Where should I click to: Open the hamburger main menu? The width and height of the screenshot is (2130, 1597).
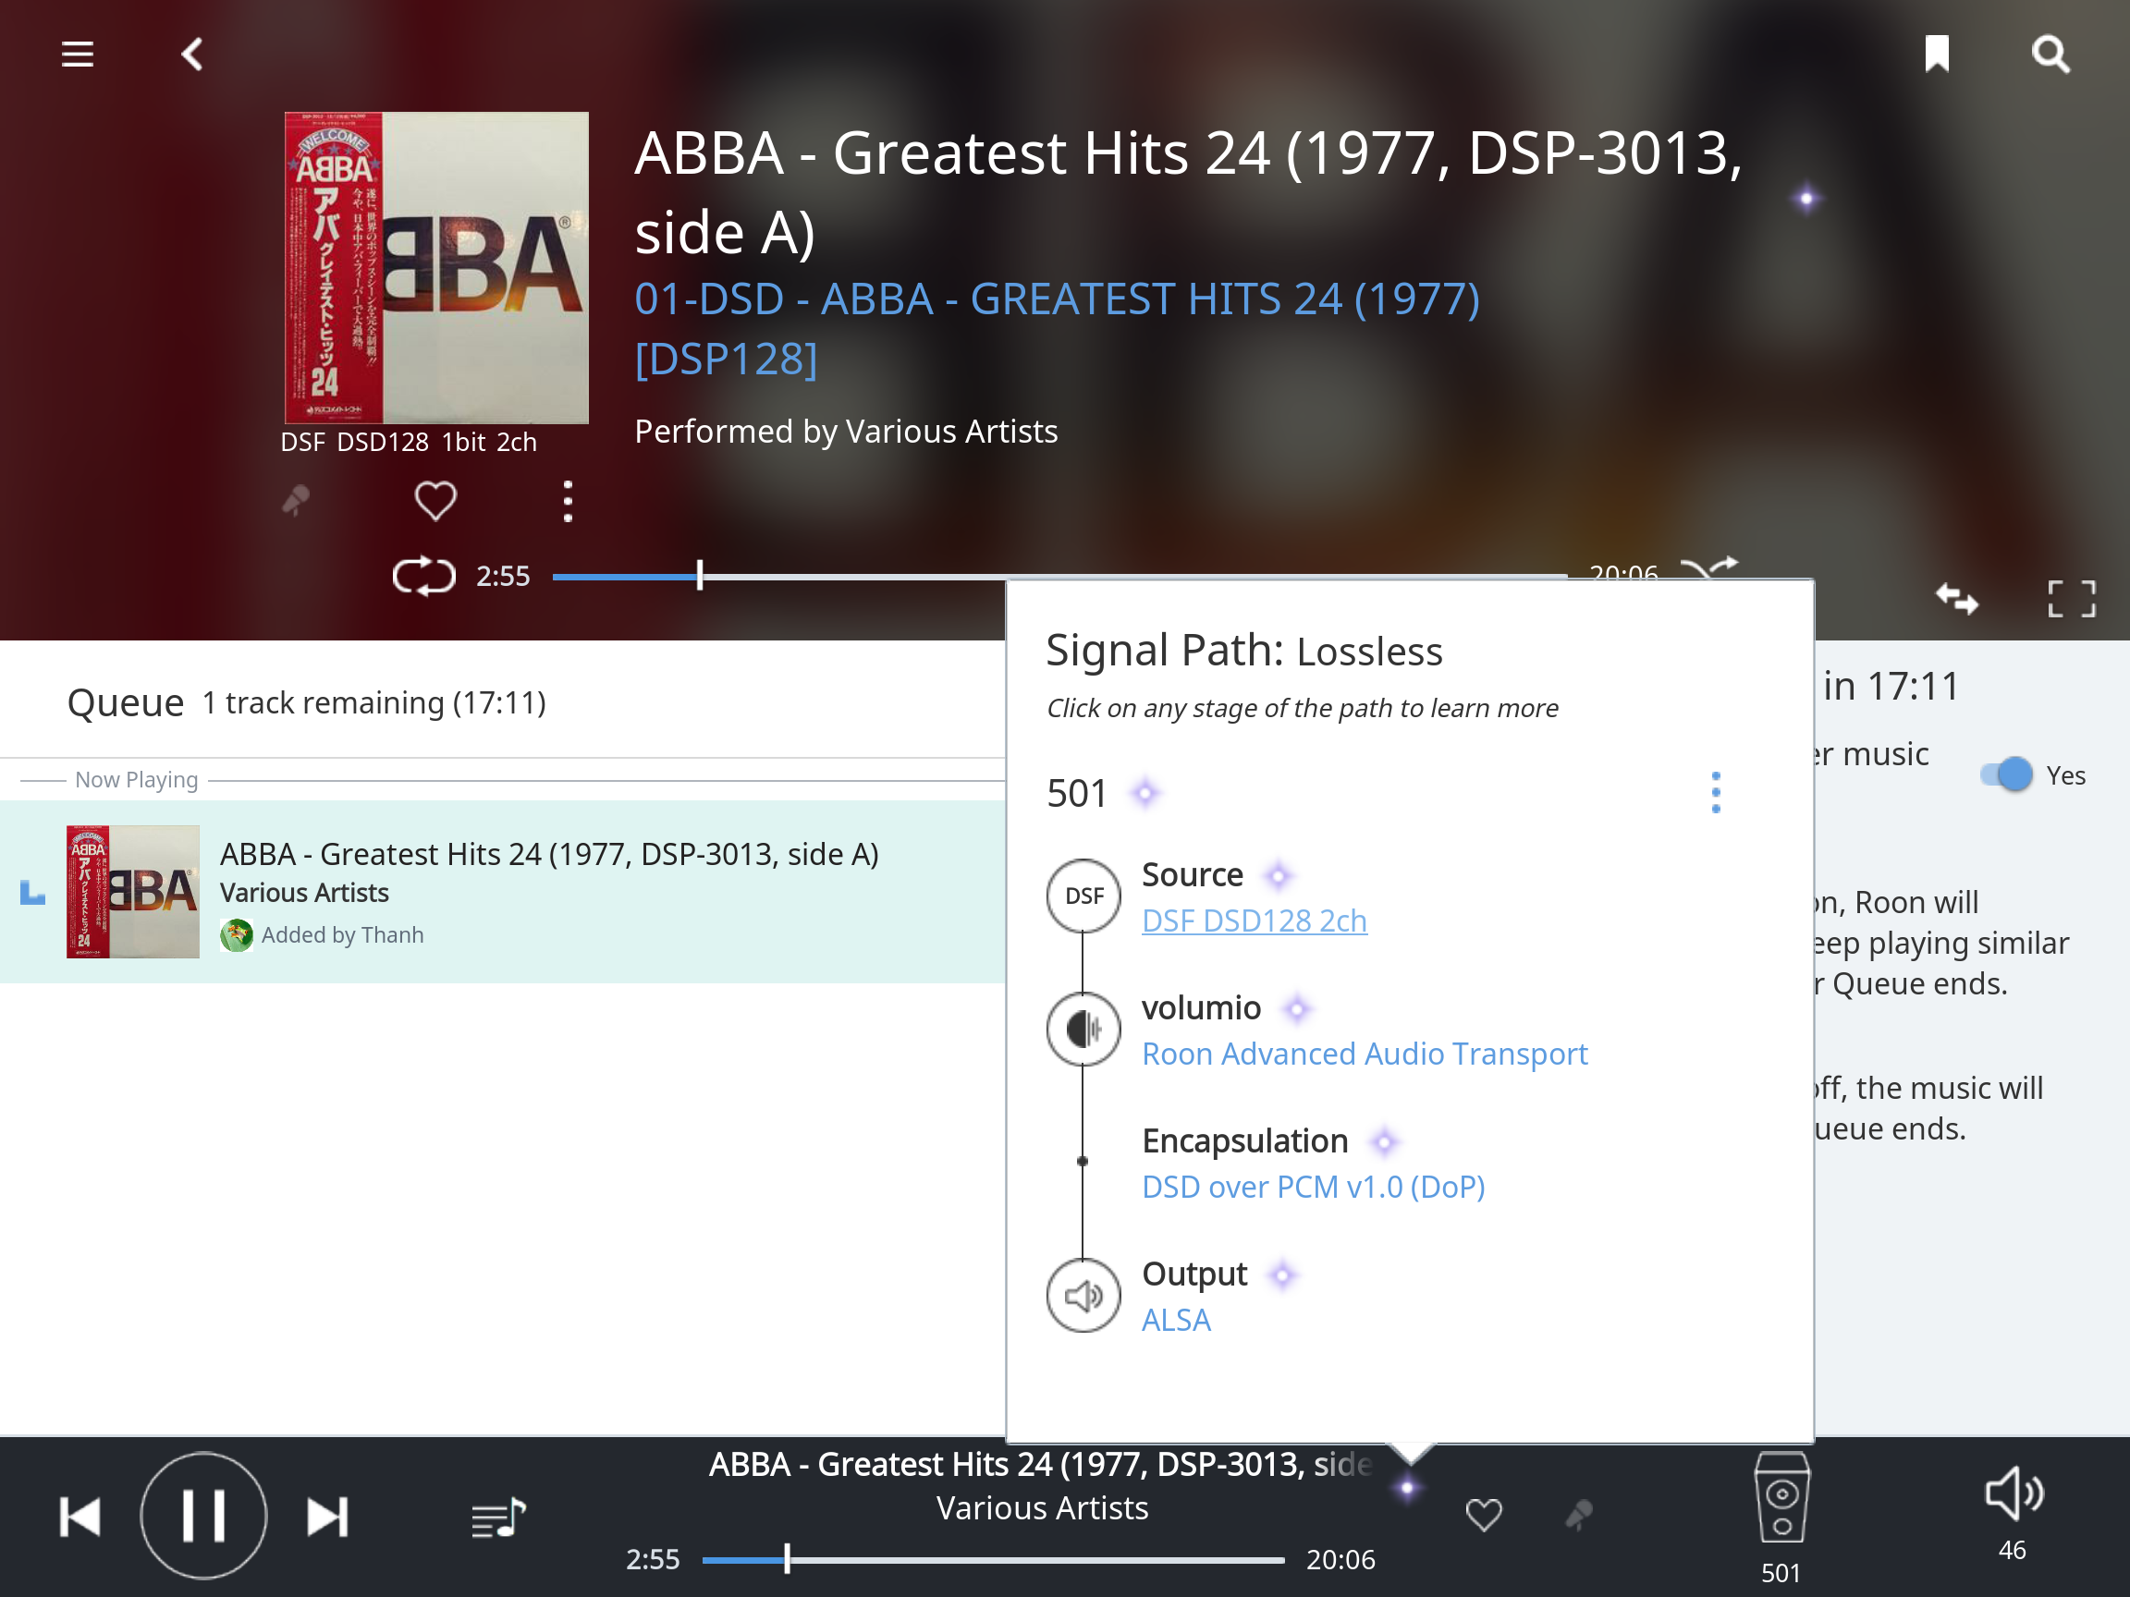[77, 54]
